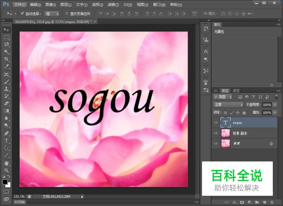The width and height of the screenshot is (283, 206).
Task: Open the 正常 blend mode dropdown
Action: pos(228,105)
